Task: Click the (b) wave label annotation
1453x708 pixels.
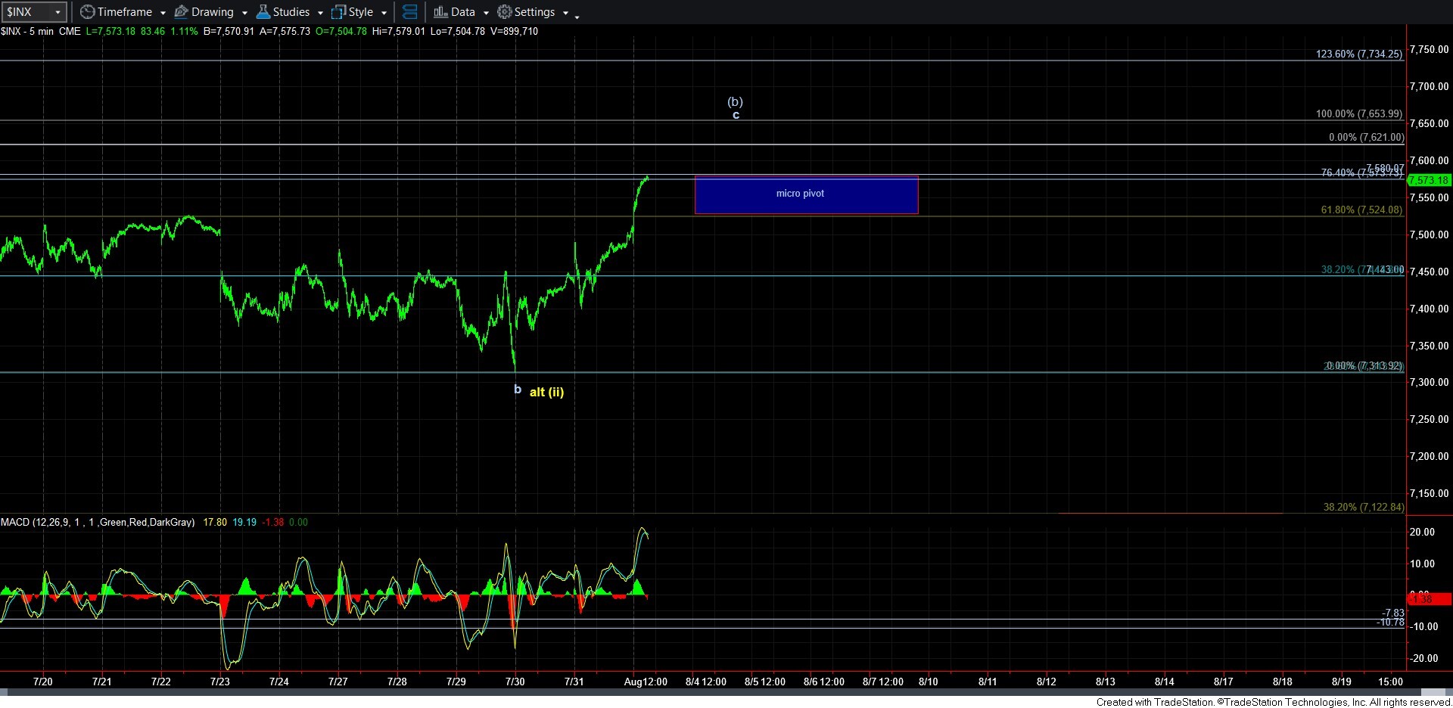Action: pos(735,101)
